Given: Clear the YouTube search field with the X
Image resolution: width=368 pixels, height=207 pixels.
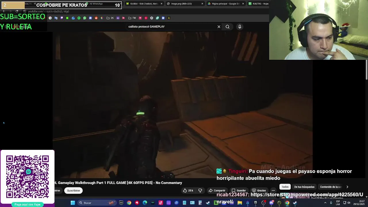Looking at the screenshot, I should [x=219, y=27].
